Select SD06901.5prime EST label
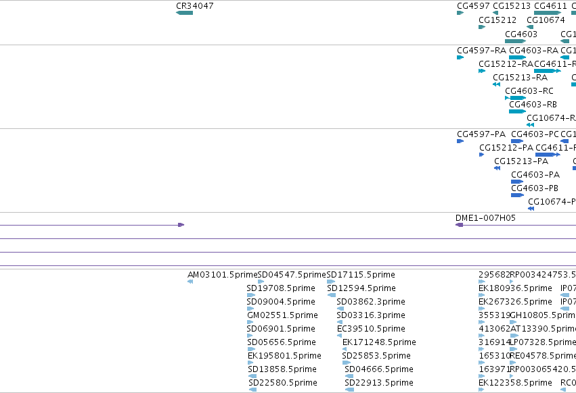 click(281, 329)
